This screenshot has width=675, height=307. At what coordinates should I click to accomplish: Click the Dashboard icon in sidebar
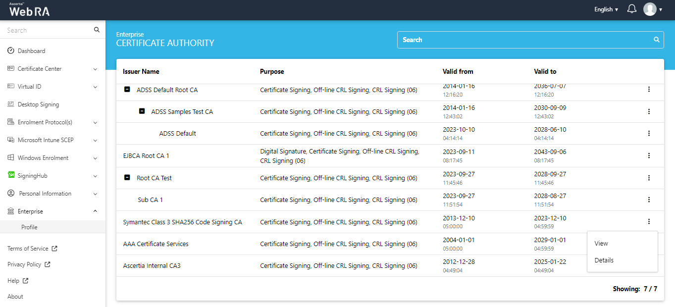(x=11, y=51)
